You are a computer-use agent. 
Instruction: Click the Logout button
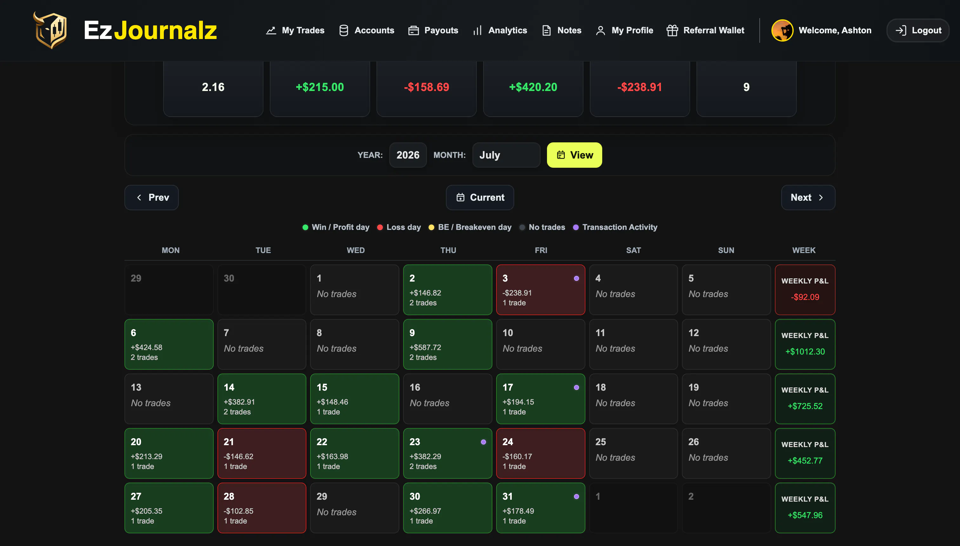tap(918, 30)
